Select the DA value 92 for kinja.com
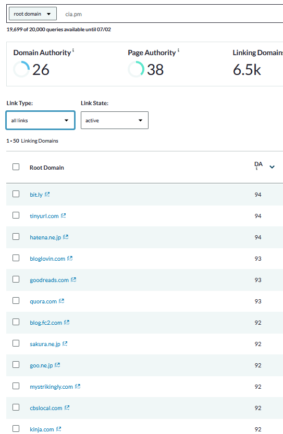This screenshot has width=283, height=434. [258, 429]
